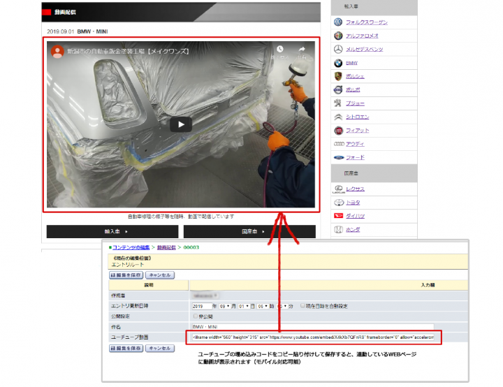Screen dimensions: 503x387
Task: Click 編集を保存 button below the ユーチューブ動画 row
Action: click(x=126, y=348)
